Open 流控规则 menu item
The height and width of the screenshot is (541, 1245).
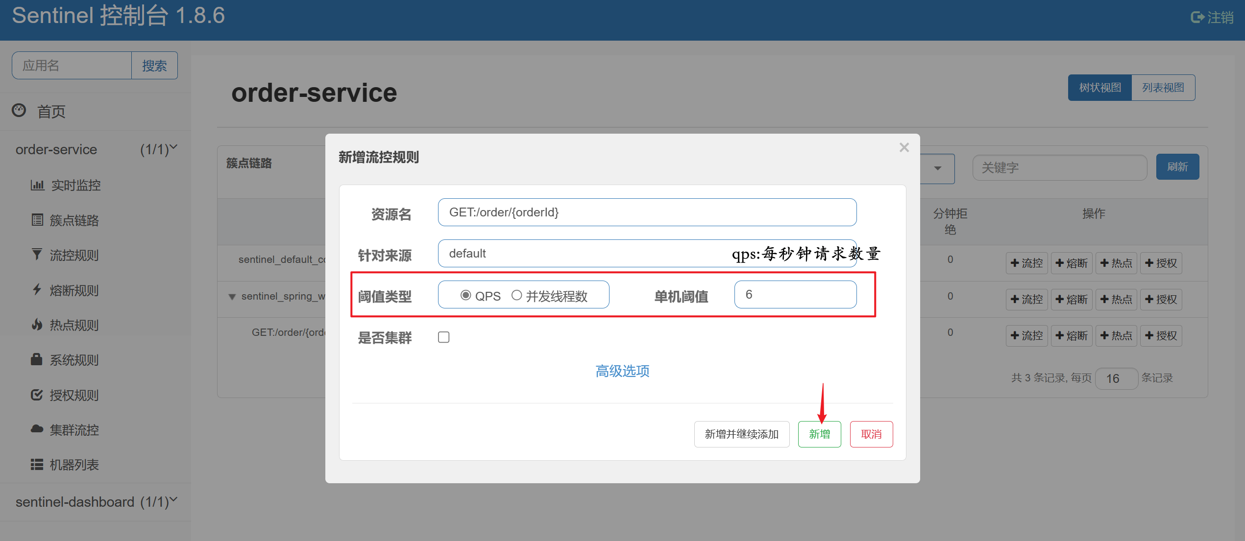pos(74,255)
